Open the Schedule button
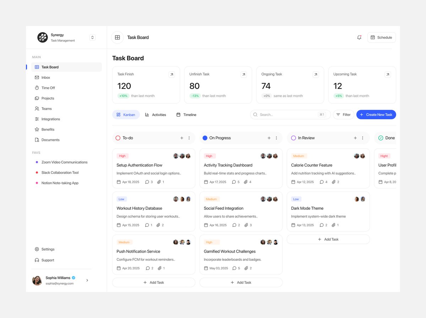Screen dimensions: 426x318 (382, 37)
